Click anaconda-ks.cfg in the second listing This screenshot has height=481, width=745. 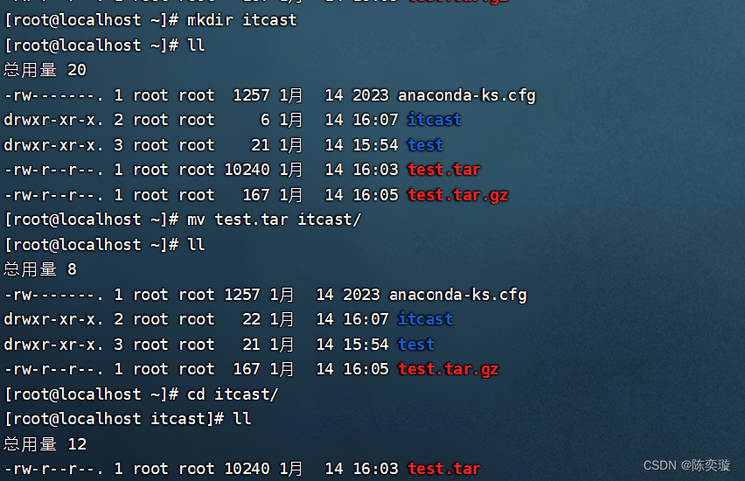click(x=458, y=295)
